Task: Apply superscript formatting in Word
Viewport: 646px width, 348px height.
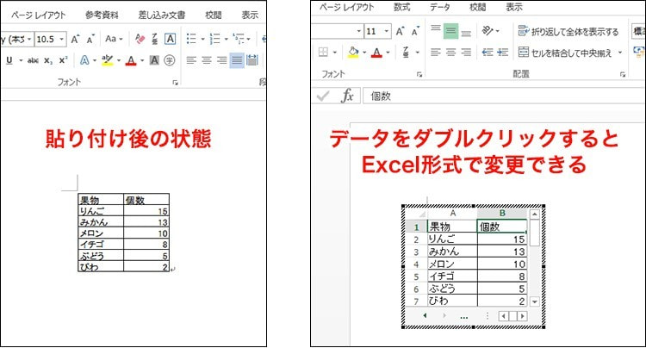Action: (x=65, y=60)
